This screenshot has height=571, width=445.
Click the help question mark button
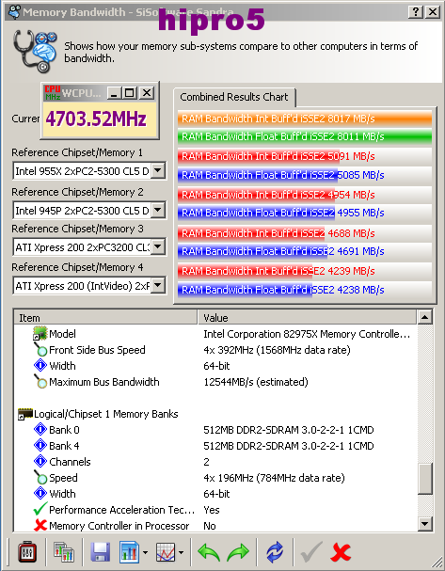(416, 11)
